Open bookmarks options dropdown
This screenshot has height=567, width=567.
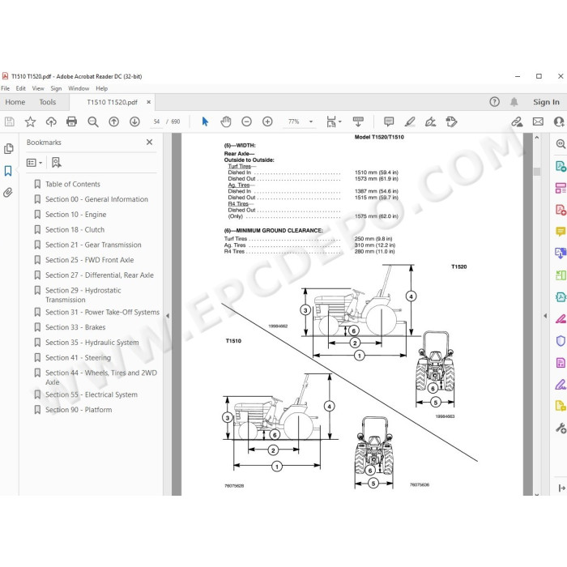tap(34, 163)
